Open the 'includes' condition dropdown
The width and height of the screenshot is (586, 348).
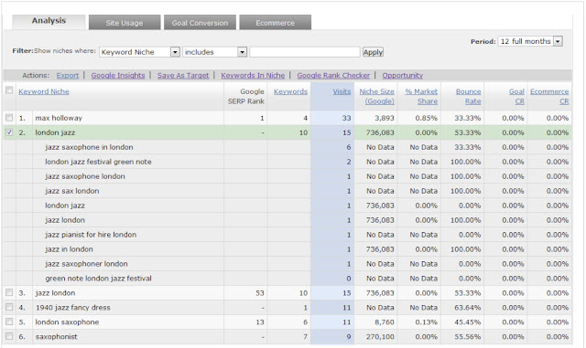coord(215,52)
